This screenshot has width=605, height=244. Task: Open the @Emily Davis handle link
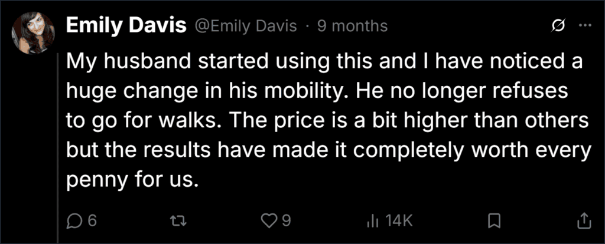point(246,26)
